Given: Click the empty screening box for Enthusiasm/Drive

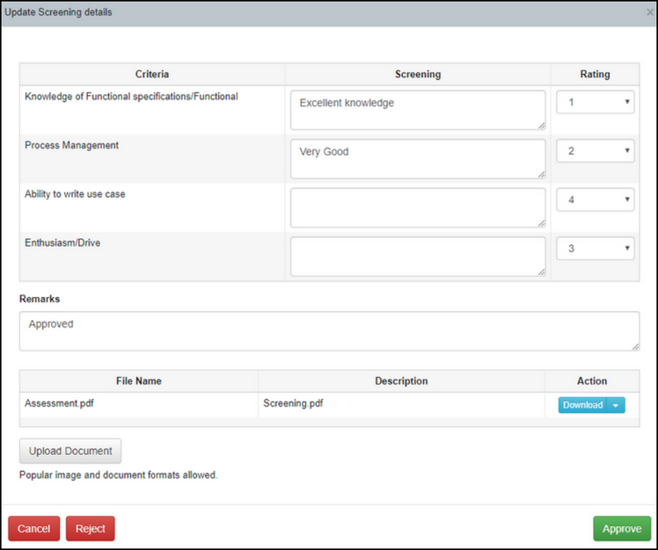Looking at the screenshot, I should click(418, 257).
